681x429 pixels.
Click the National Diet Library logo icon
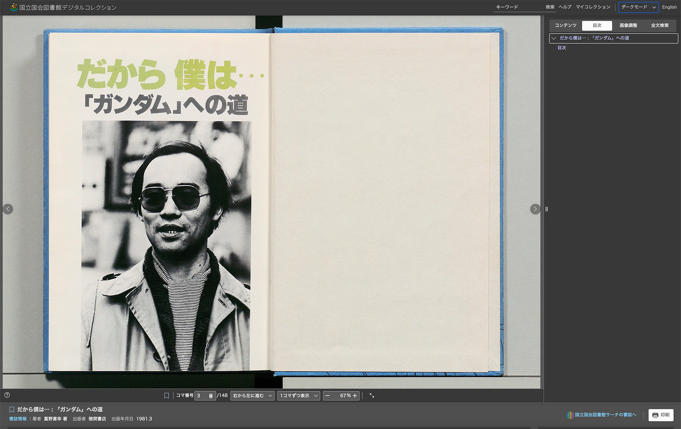pos(14,7)
